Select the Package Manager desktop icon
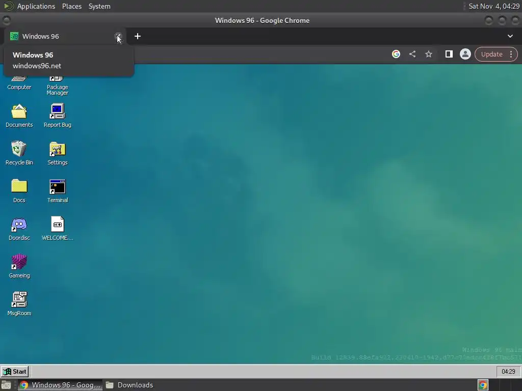Viewport: 522px width, 391px height. tap(57, 86)
